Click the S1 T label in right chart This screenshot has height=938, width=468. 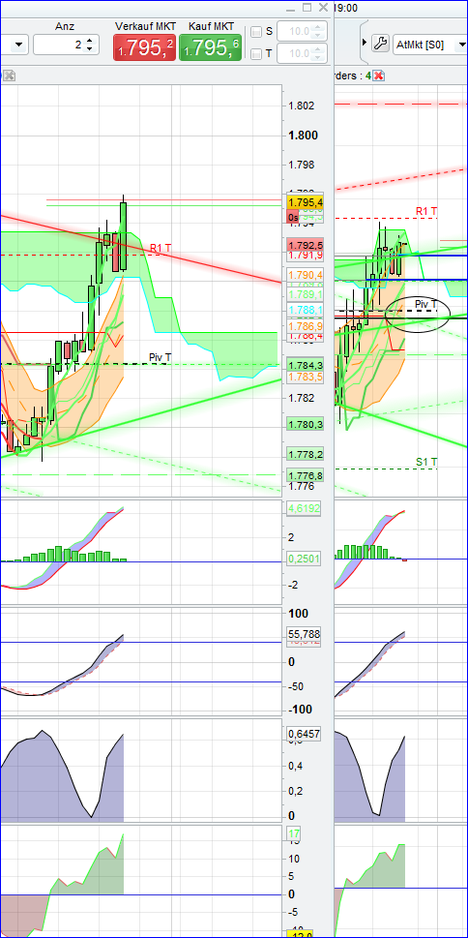coord(426,462)
